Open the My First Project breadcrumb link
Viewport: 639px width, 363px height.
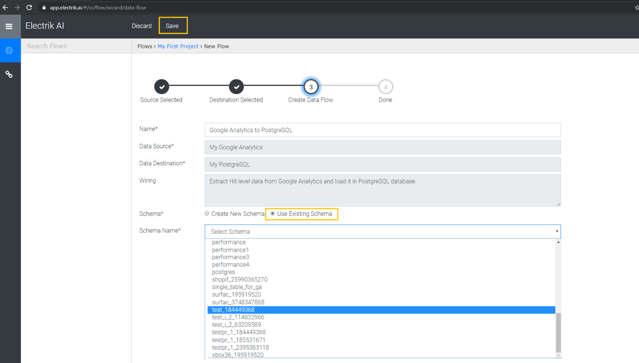177,46
